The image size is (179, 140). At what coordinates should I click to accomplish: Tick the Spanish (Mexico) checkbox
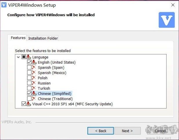(x=29, y=73)
